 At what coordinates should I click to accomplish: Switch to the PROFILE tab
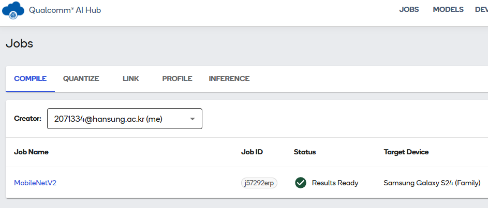(177, 79)
